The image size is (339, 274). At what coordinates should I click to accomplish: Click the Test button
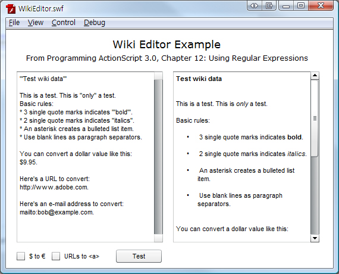click(x=139, y=256)
